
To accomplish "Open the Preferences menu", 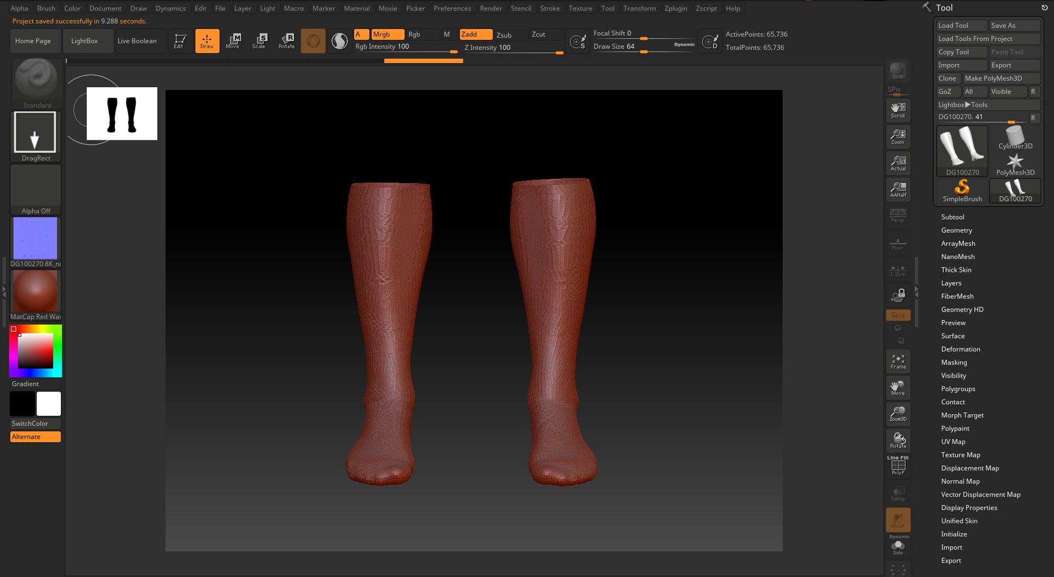I will (452, 8).
